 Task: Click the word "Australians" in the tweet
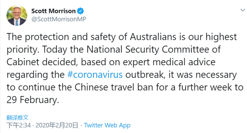(153, 37)
